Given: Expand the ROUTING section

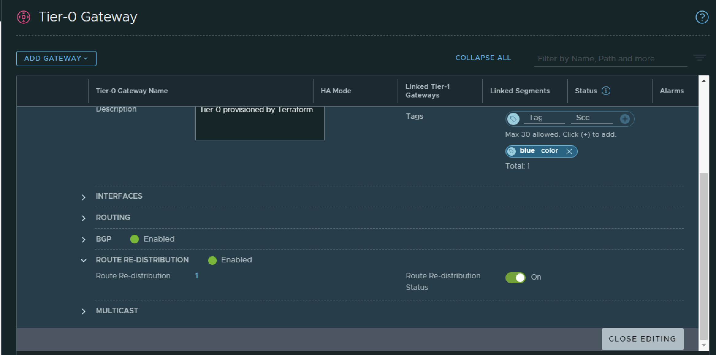Looking at the screenshot, I should [x=83, y=218].
